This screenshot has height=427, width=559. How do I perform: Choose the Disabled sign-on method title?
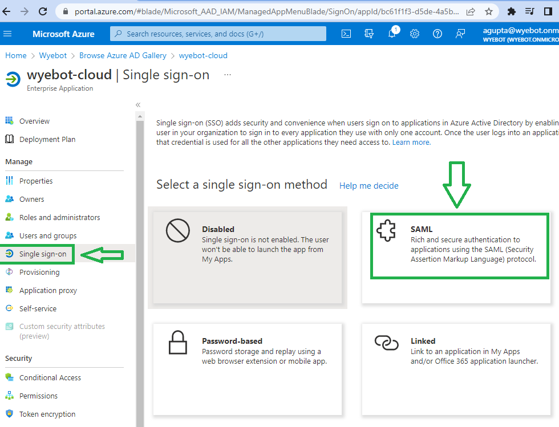[218, 229]
